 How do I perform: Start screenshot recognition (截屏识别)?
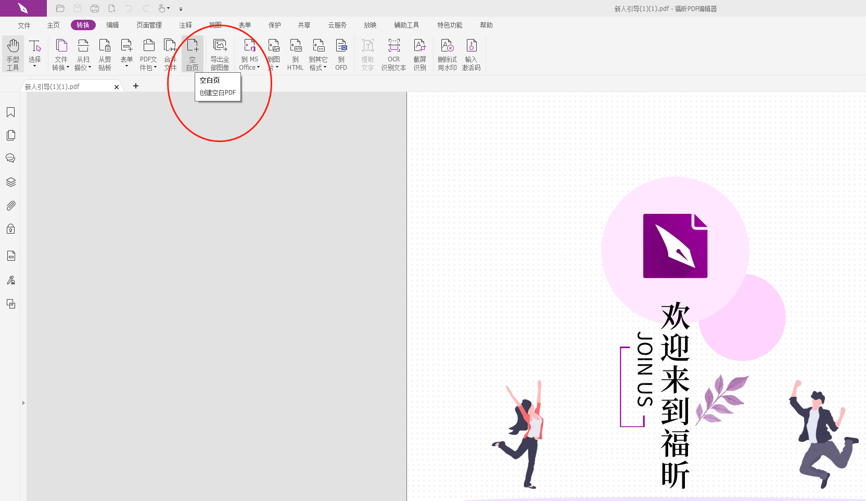[420, 54]
